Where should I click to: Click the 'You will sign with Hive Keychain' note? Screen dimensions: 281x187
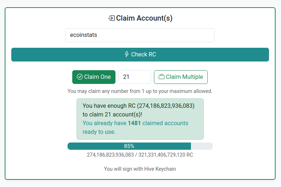pyautogui.click(x=140, y=169)
